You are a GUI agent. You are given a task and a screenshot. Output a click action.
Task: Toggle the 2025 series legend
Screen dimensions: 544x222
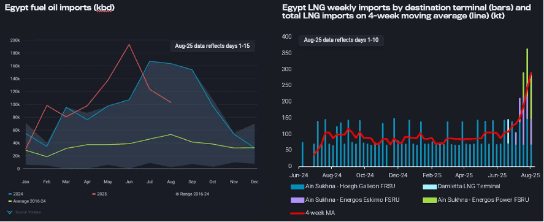[99, 194]
